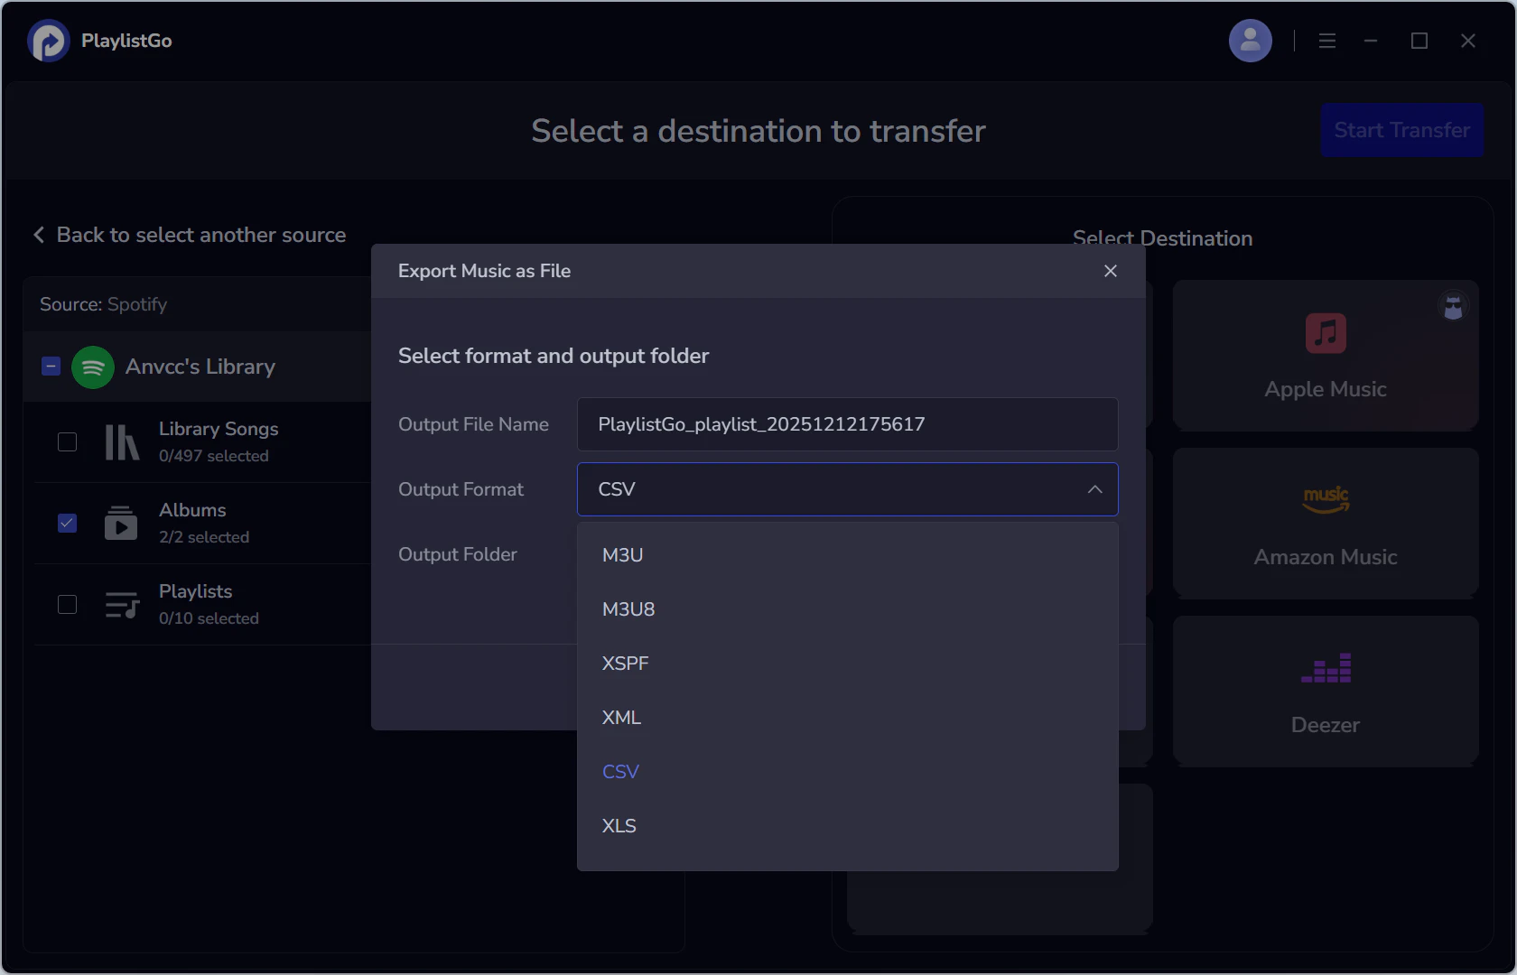1517x975 pixels.
Task: Click the Playlists icon
Action: pyautogui.click(x=121, y=604)
